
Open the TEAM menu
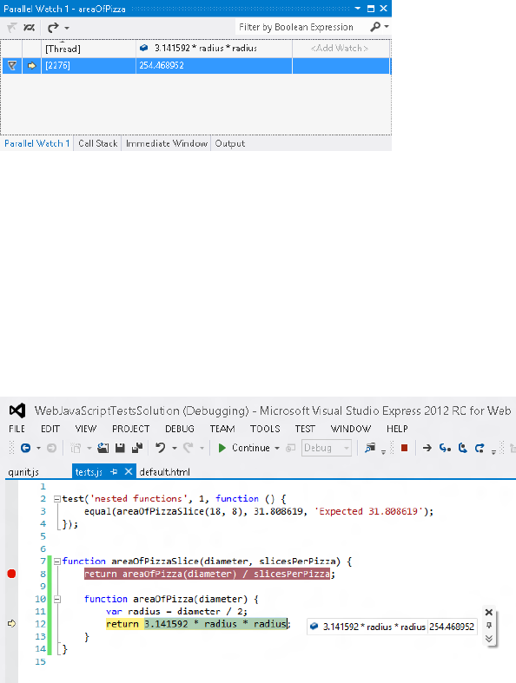coord(222,429)
